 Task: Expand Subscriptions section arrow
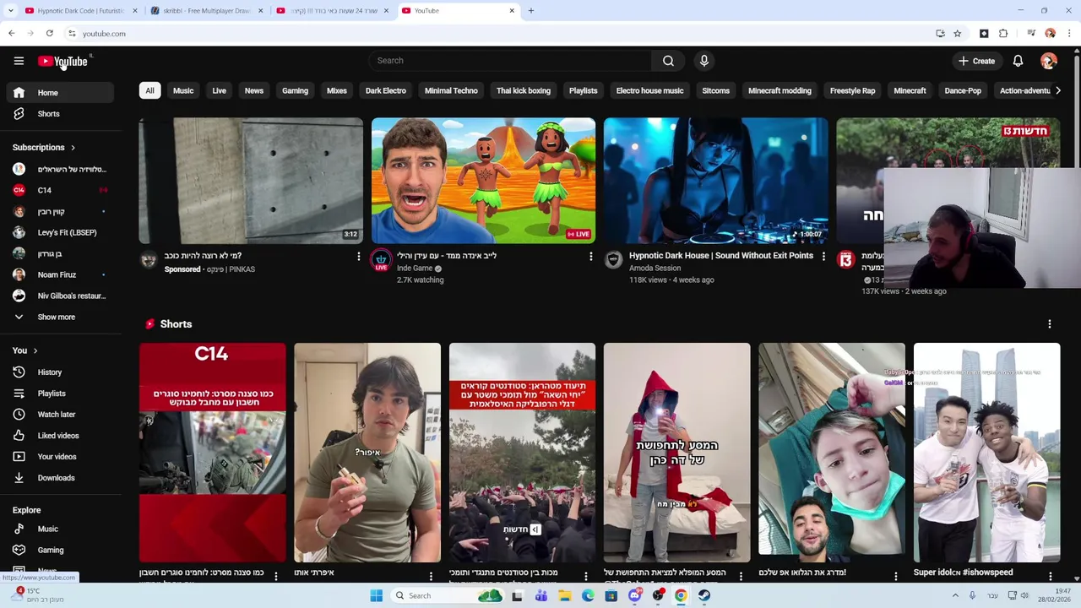(73, 148)
